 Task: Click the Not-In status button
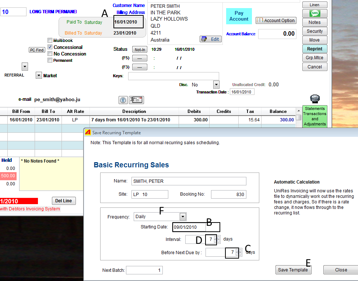coord(140,50)
